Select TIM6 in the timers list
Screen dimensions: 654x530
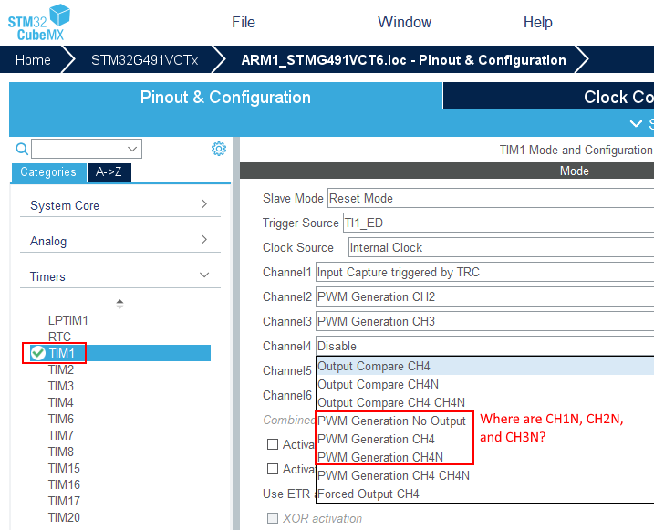pyautogui.click(x=61, y=419)
